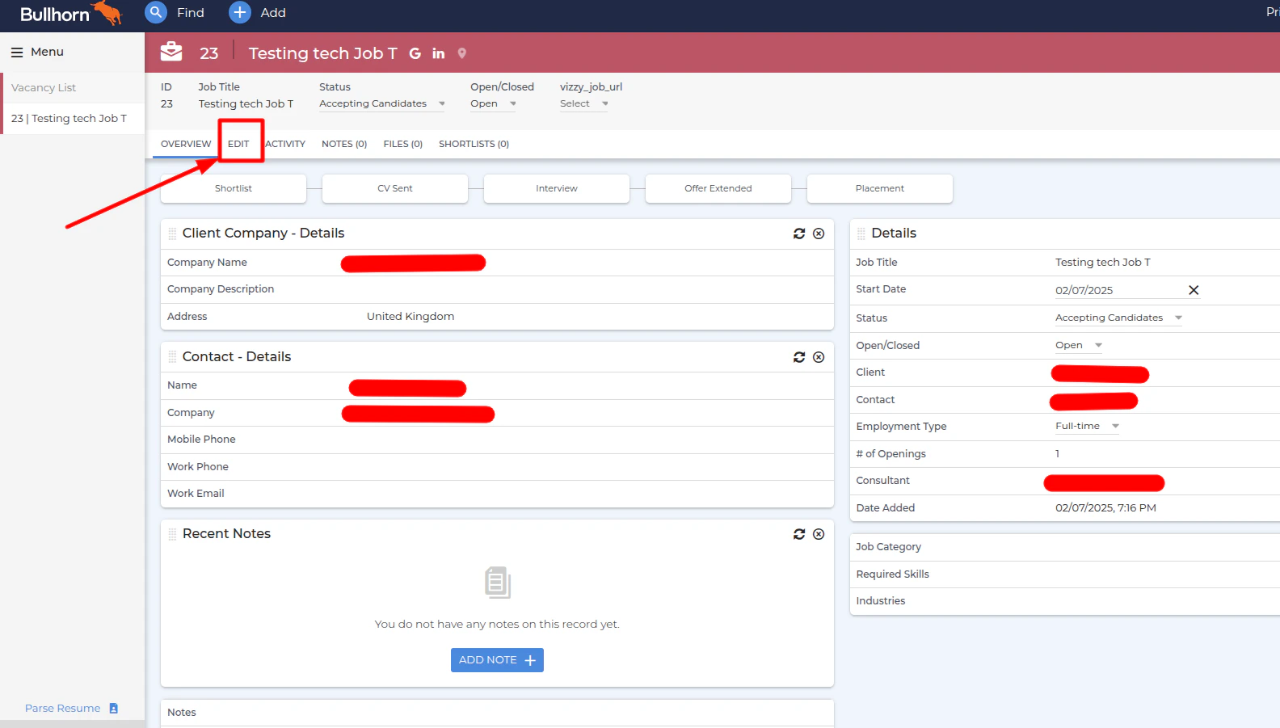
Task: Open the header Status dropdown
Action: pyautogui.click(x=382, y=103)
